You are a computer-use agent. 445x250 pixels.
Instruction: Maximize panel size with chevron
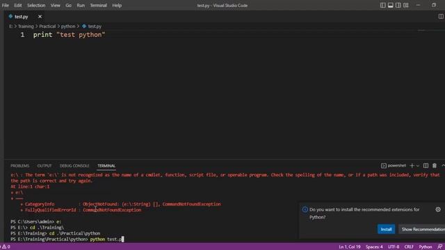click(x=443, y=165)
